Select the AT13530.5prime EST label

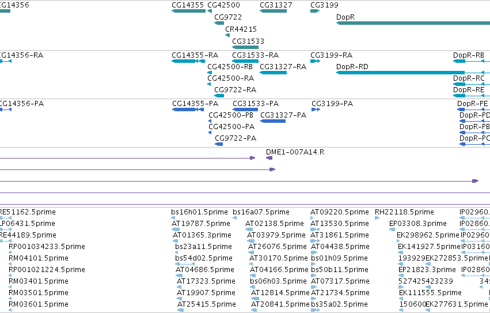(x=340, y=224)
